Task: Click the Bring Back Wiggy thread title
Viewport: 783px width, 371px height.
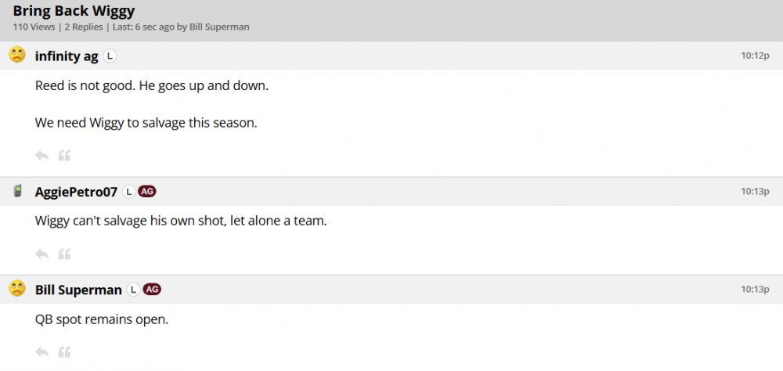Action: (x=74, y=11)
